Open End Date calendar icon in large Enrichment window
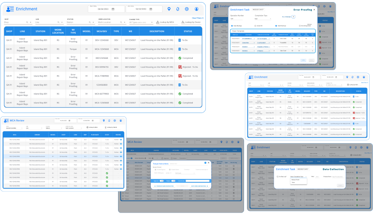 [x=151, y=9]
